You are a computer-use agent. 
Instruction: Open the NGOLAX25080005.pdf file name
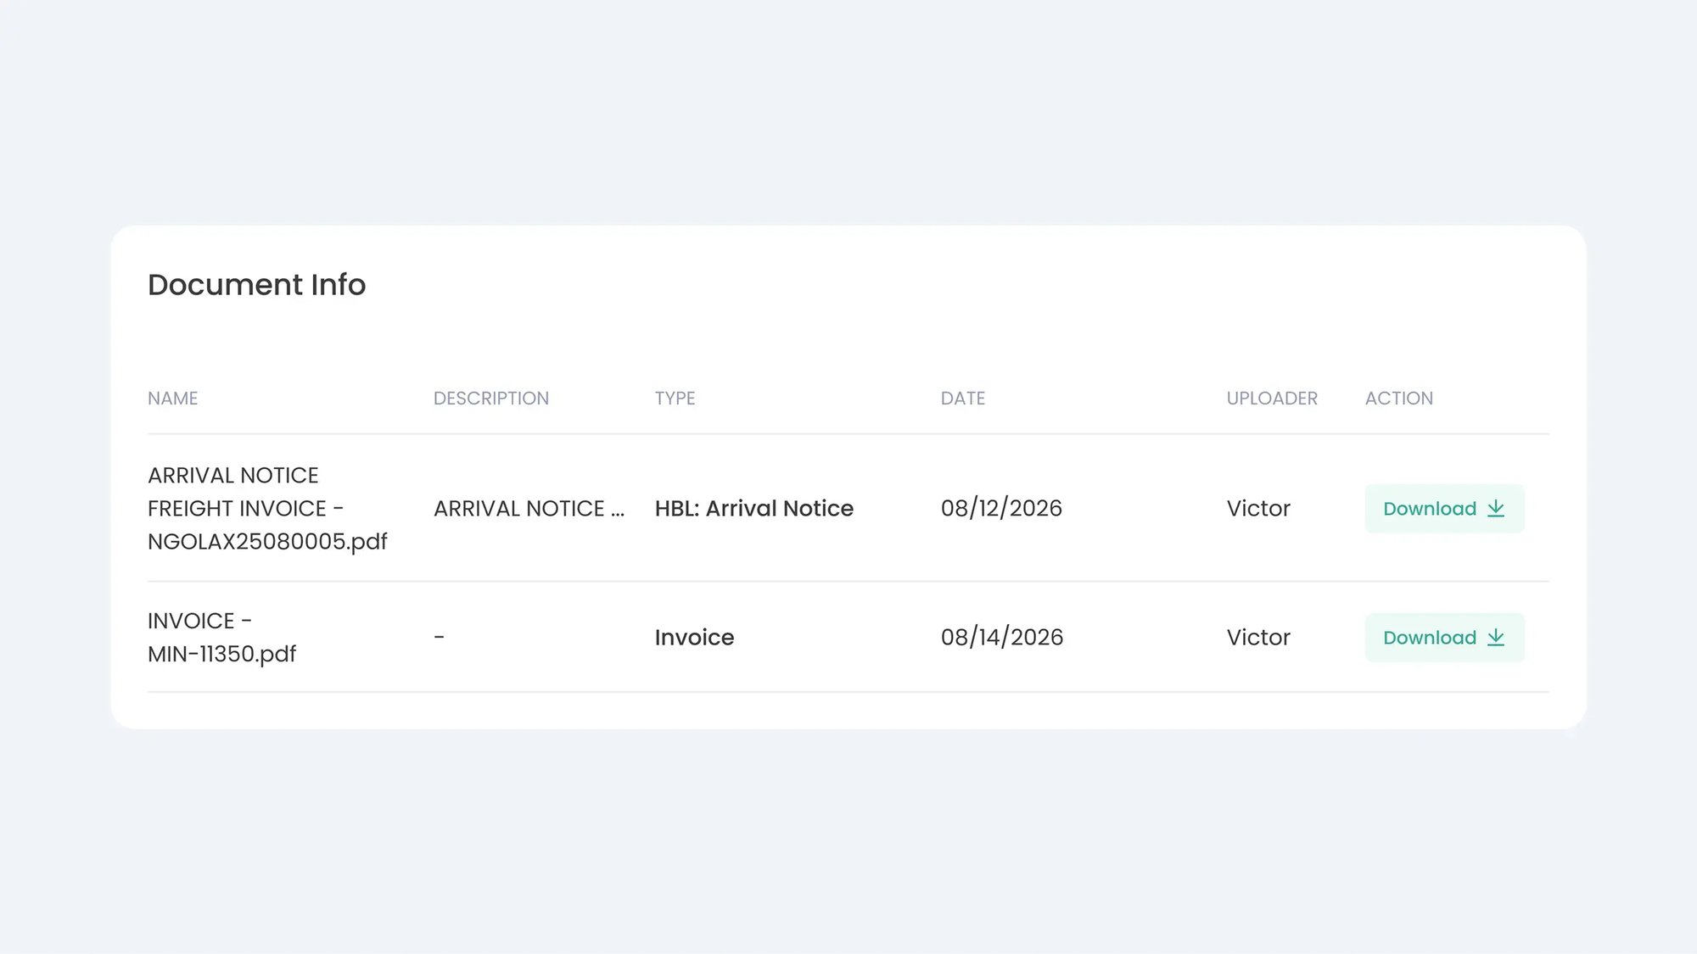[x=266, y=542]
